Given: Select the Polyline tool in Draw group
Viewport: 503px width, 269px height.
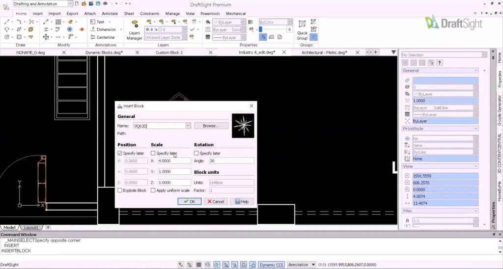Looking at the screenshot, I should [19, 22].
